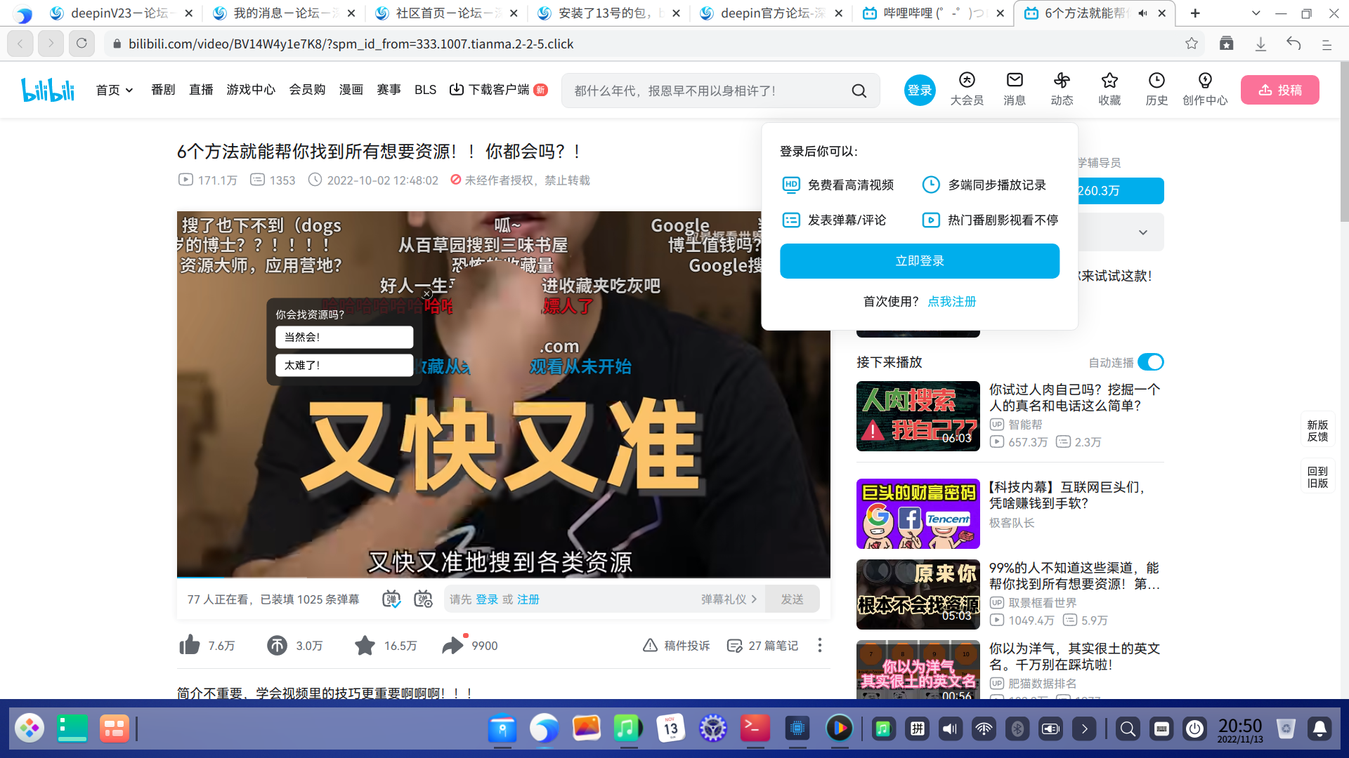Open the 收藏 (favorites) icon in navbar

[x=1109, y=88]
